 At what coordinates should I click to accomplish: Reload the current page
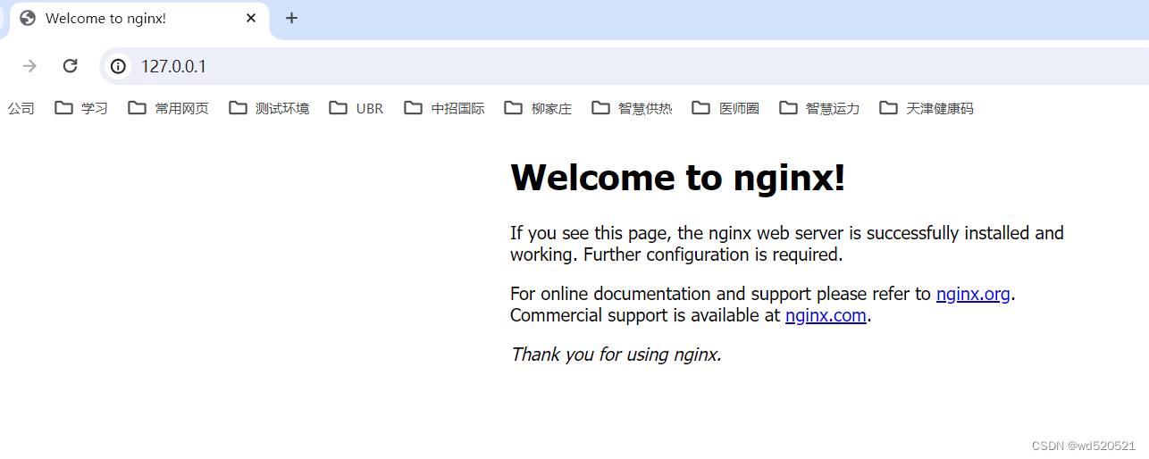click(70, 66)
